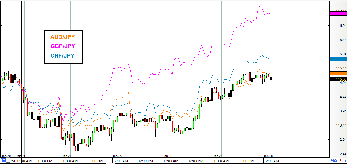This screenshot has width=347, height=164.
Task: Click the Jan 28 date label
Action: [268, 156]
